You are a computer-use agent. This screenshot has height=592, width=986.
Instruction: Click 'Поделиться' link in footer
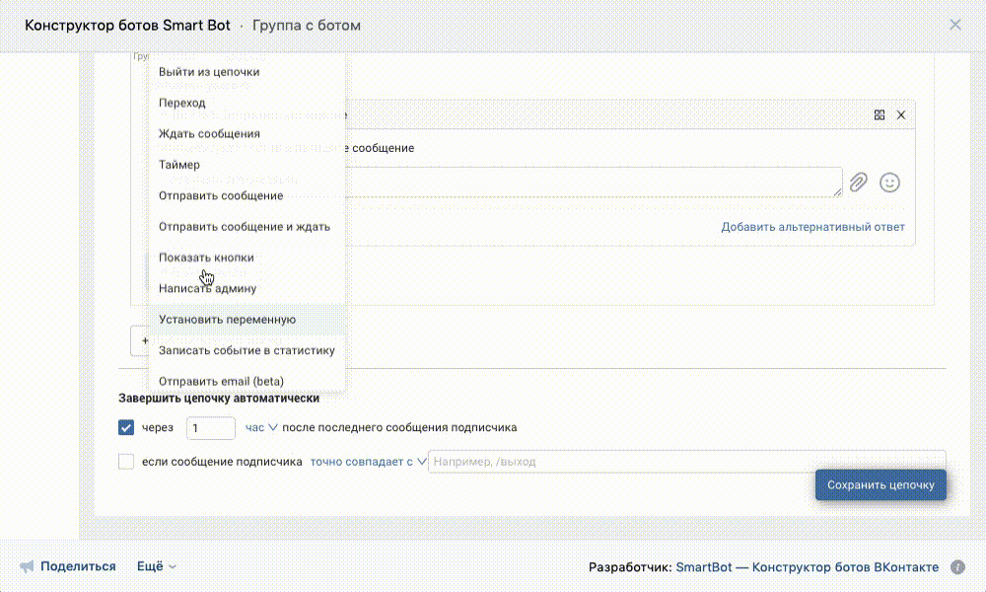[x=78, y=566]
